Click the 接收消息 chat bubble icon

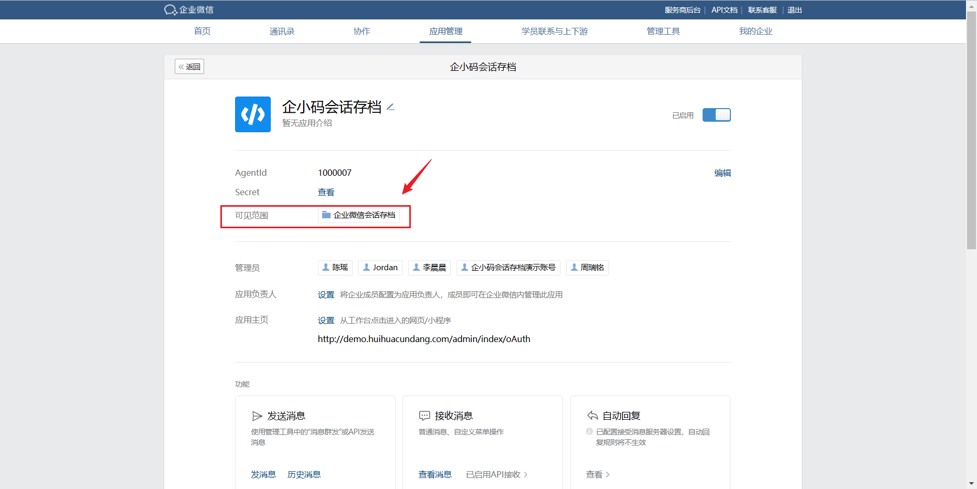coord(424,416)
